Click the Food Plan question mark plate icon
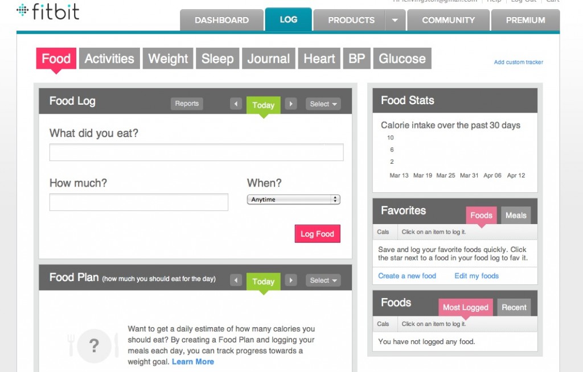This screenshot has width=583, height=372. click(94, 345)
